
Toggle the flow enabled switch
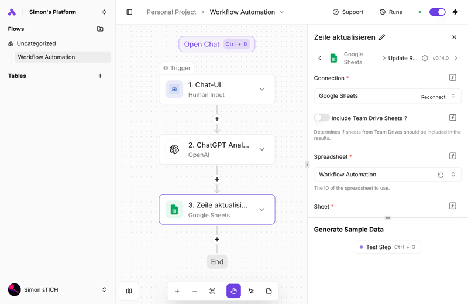[437, 12]
